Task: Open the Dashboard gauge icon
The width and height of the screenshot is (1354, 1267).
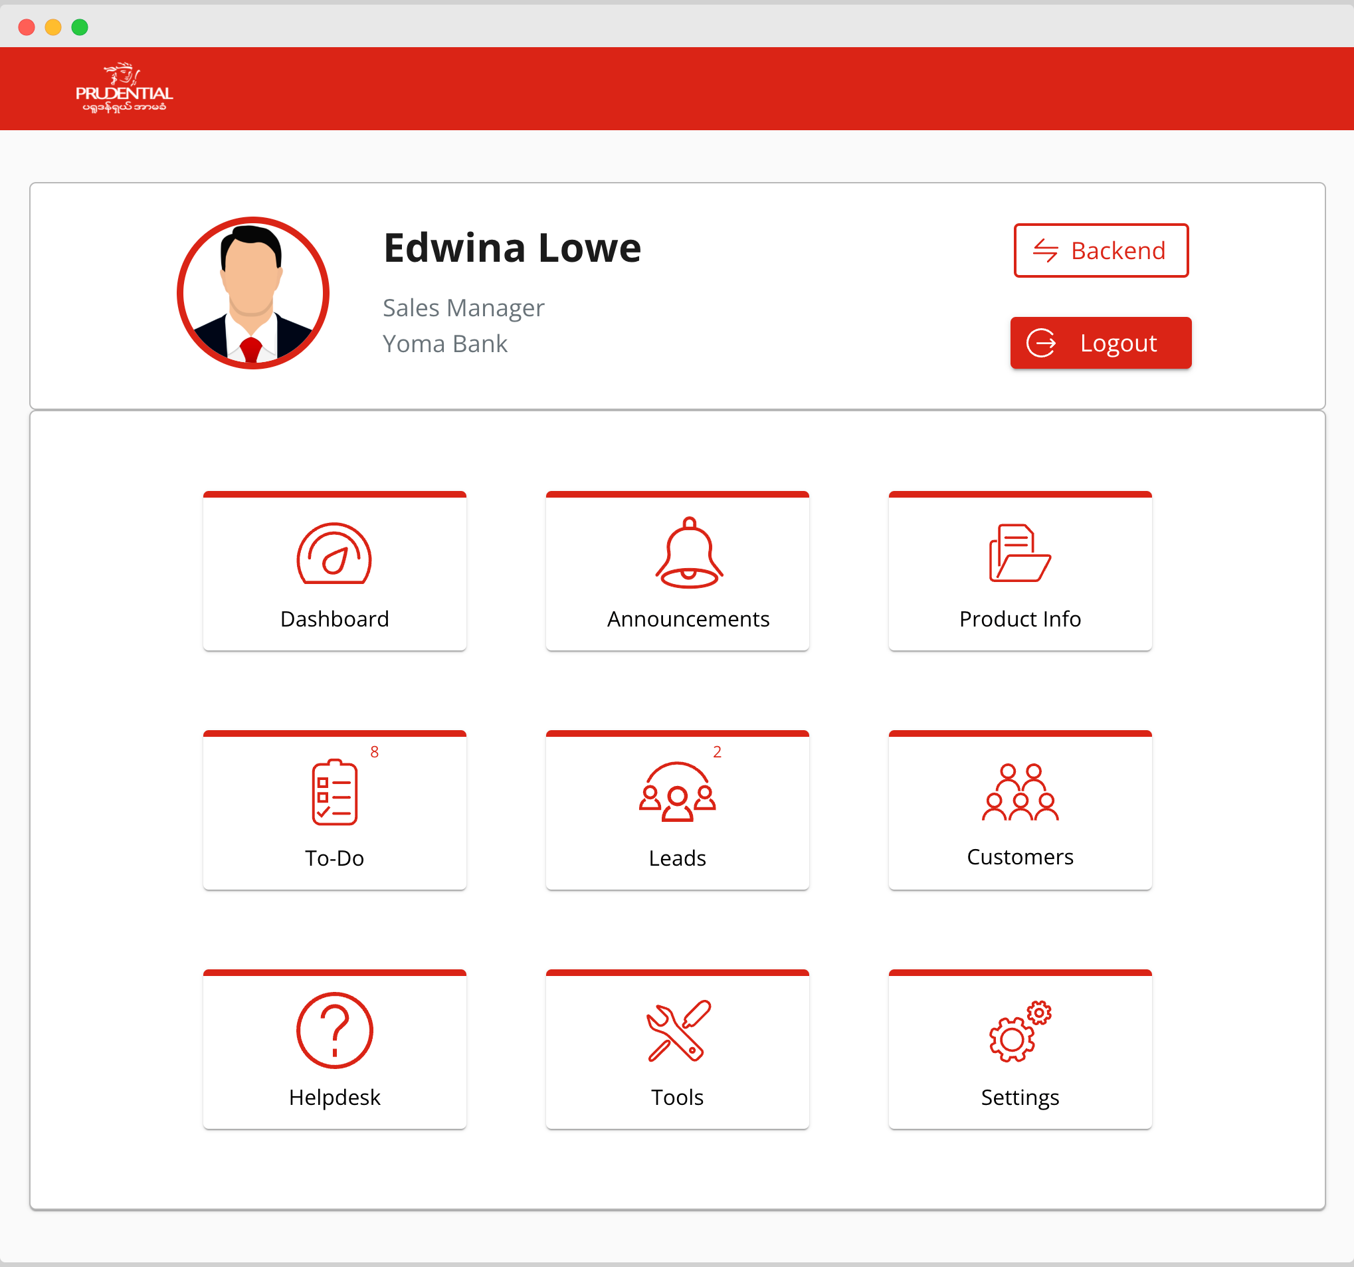Action: point(334,554)
